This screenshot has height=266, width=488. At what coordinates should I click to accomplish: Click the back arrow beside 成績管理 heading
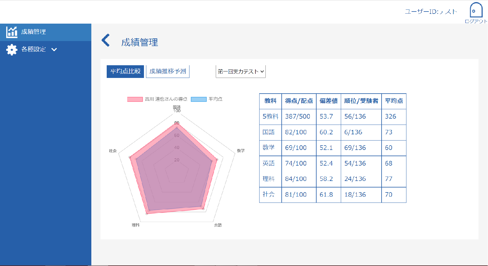point(106,40)
